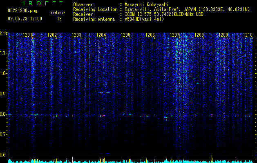Click the Observer field label
Screen dimensions: 257x163
[83, 4]
